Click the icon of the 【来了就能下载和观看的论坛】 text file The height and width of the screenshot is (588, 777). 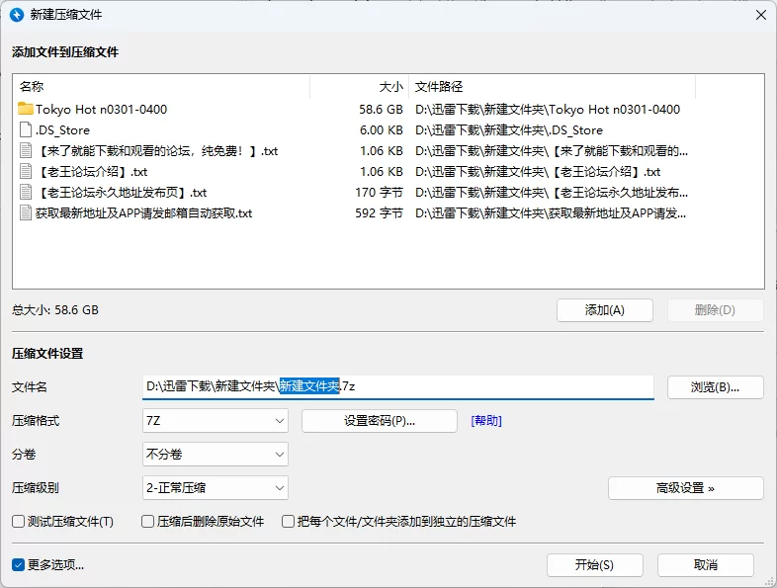click(x=26, y=150)
